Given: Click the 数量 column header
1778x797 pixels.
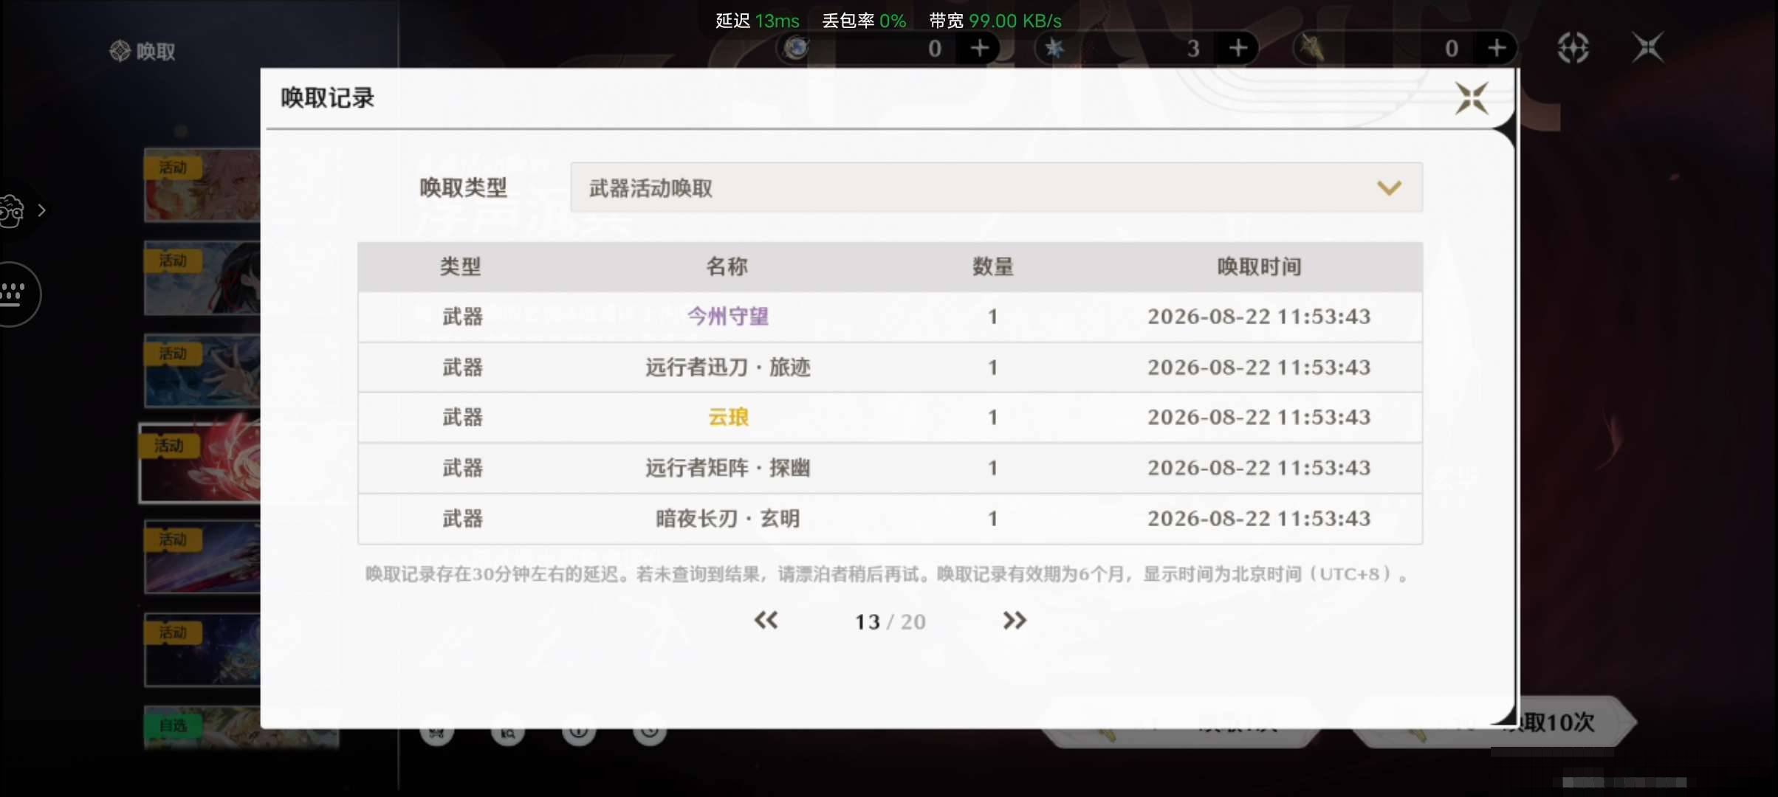Looking at the screenshot, I should click(993, 266).
